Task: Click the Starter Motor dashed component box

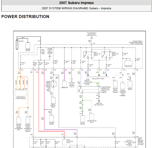Action: click(x=28, y=45)
